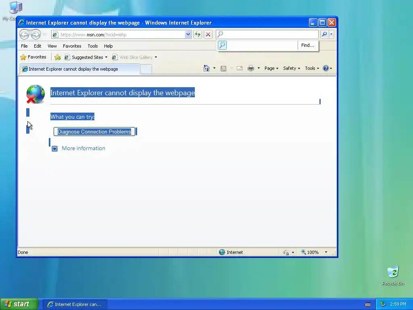Open a new blank tab

146,69
